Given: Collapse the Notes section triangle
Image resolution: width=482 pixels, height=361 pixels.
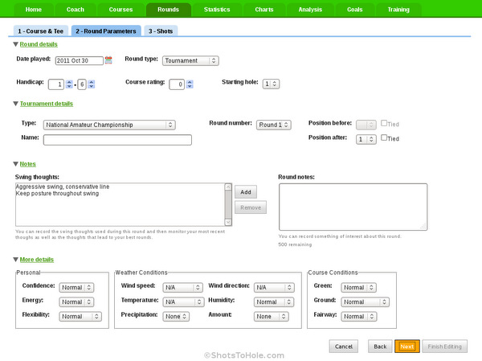Looking at the screenshot, I should 16,164.
